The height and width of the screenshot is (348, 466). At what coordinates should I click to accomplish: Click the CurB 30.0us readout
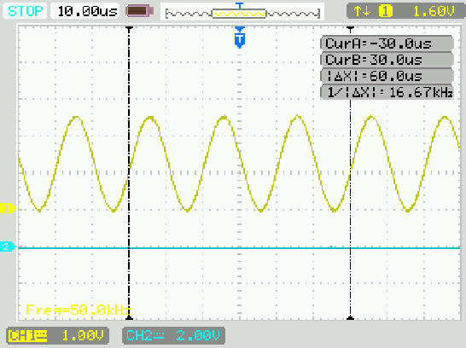coord(387,60)
